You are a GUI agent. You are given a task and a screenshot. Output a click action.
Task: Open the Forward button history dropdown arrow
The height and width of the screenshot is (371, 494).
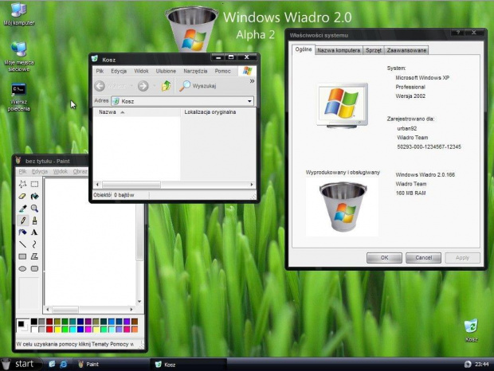point(154,86)
